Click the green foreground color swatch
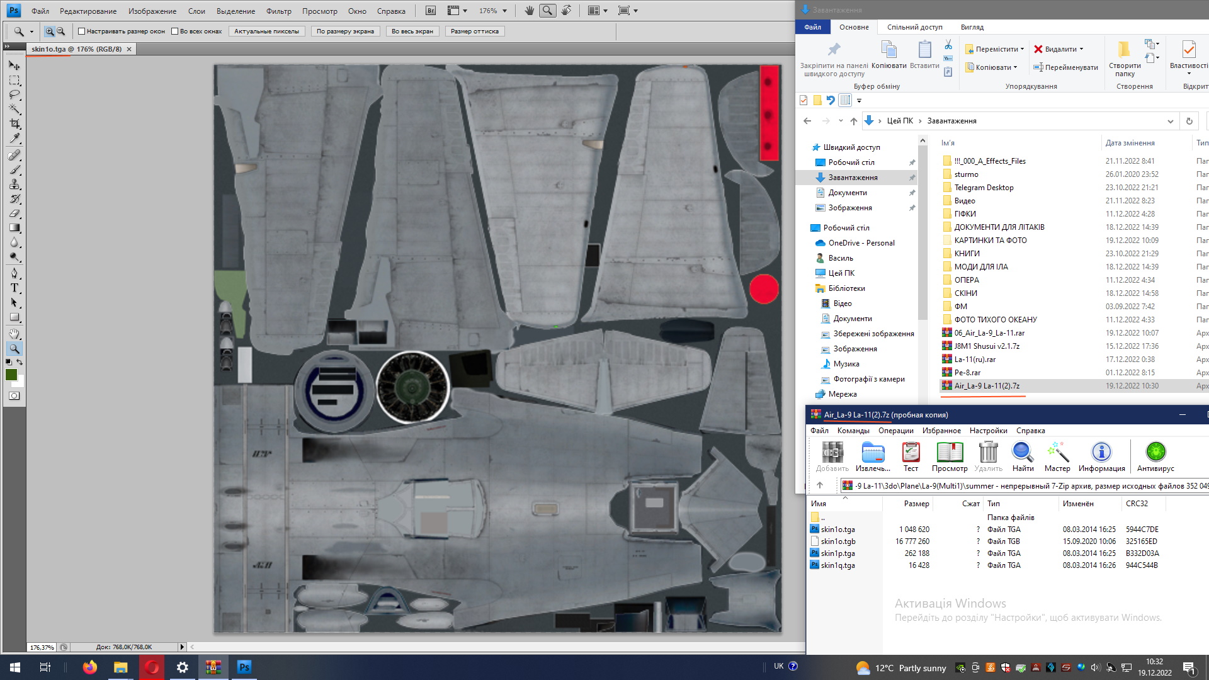 pos(11,375)
